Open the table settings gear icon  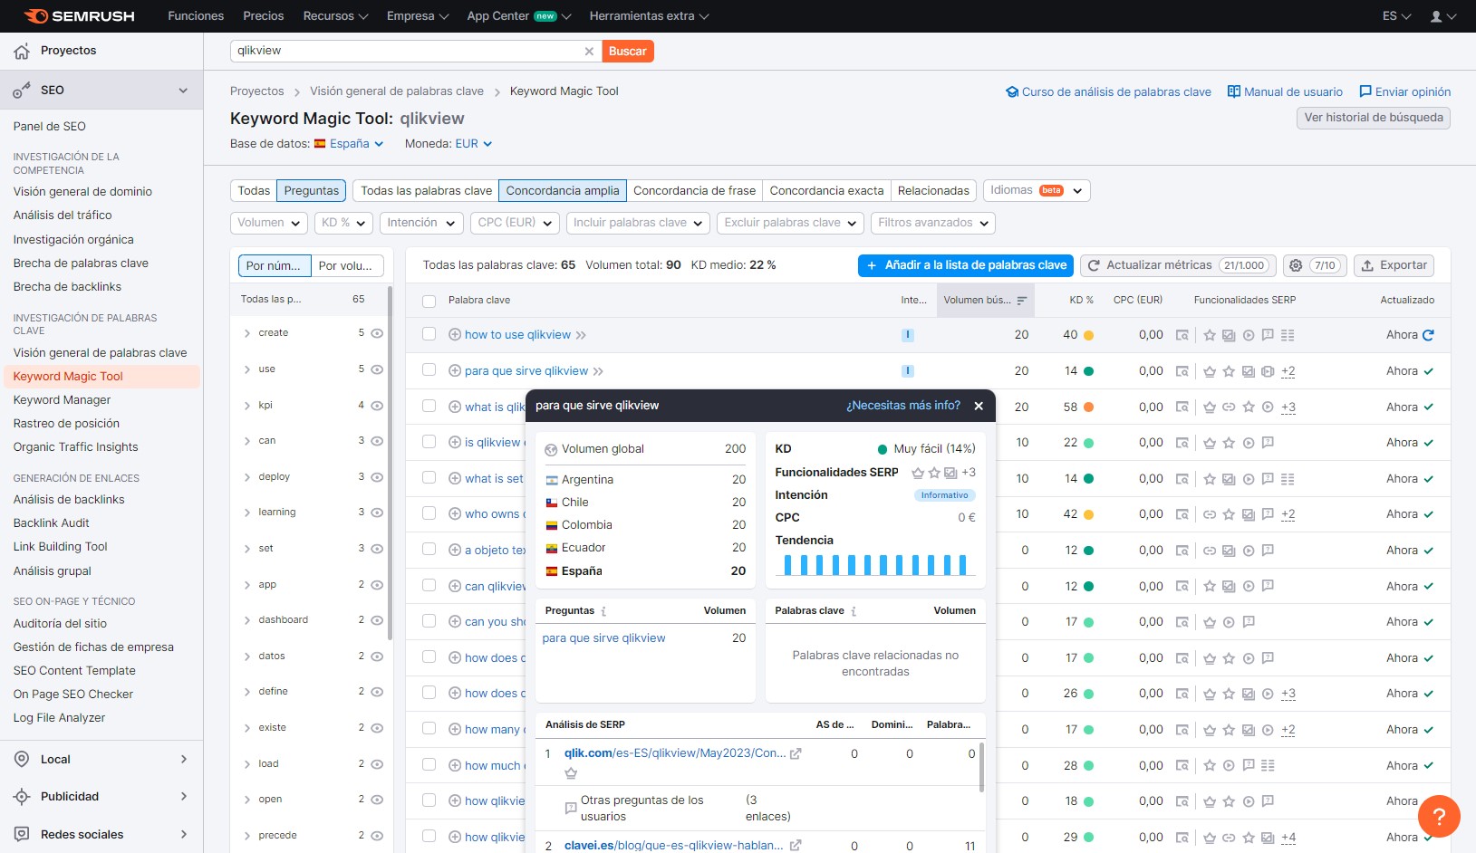1296,265
